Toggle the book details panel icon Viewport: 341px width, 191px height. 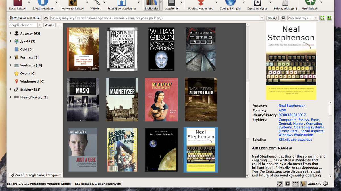(303, 184)
